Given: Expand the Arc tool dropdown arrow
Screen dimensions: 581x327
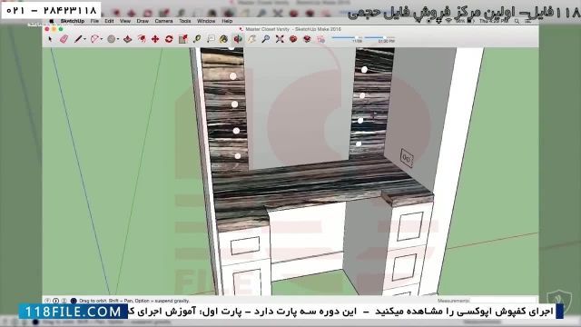Looking at the screenshot, I should pyautogui.click(x=101, y=39).
